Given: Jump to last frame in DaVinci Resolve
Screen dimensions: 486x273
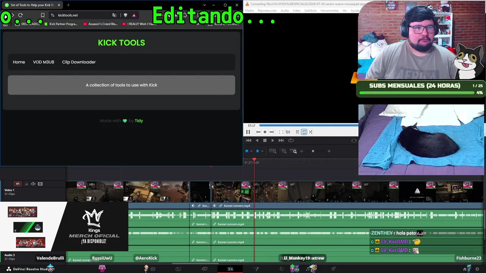Looking at the screenshot, I should [281, 140].
